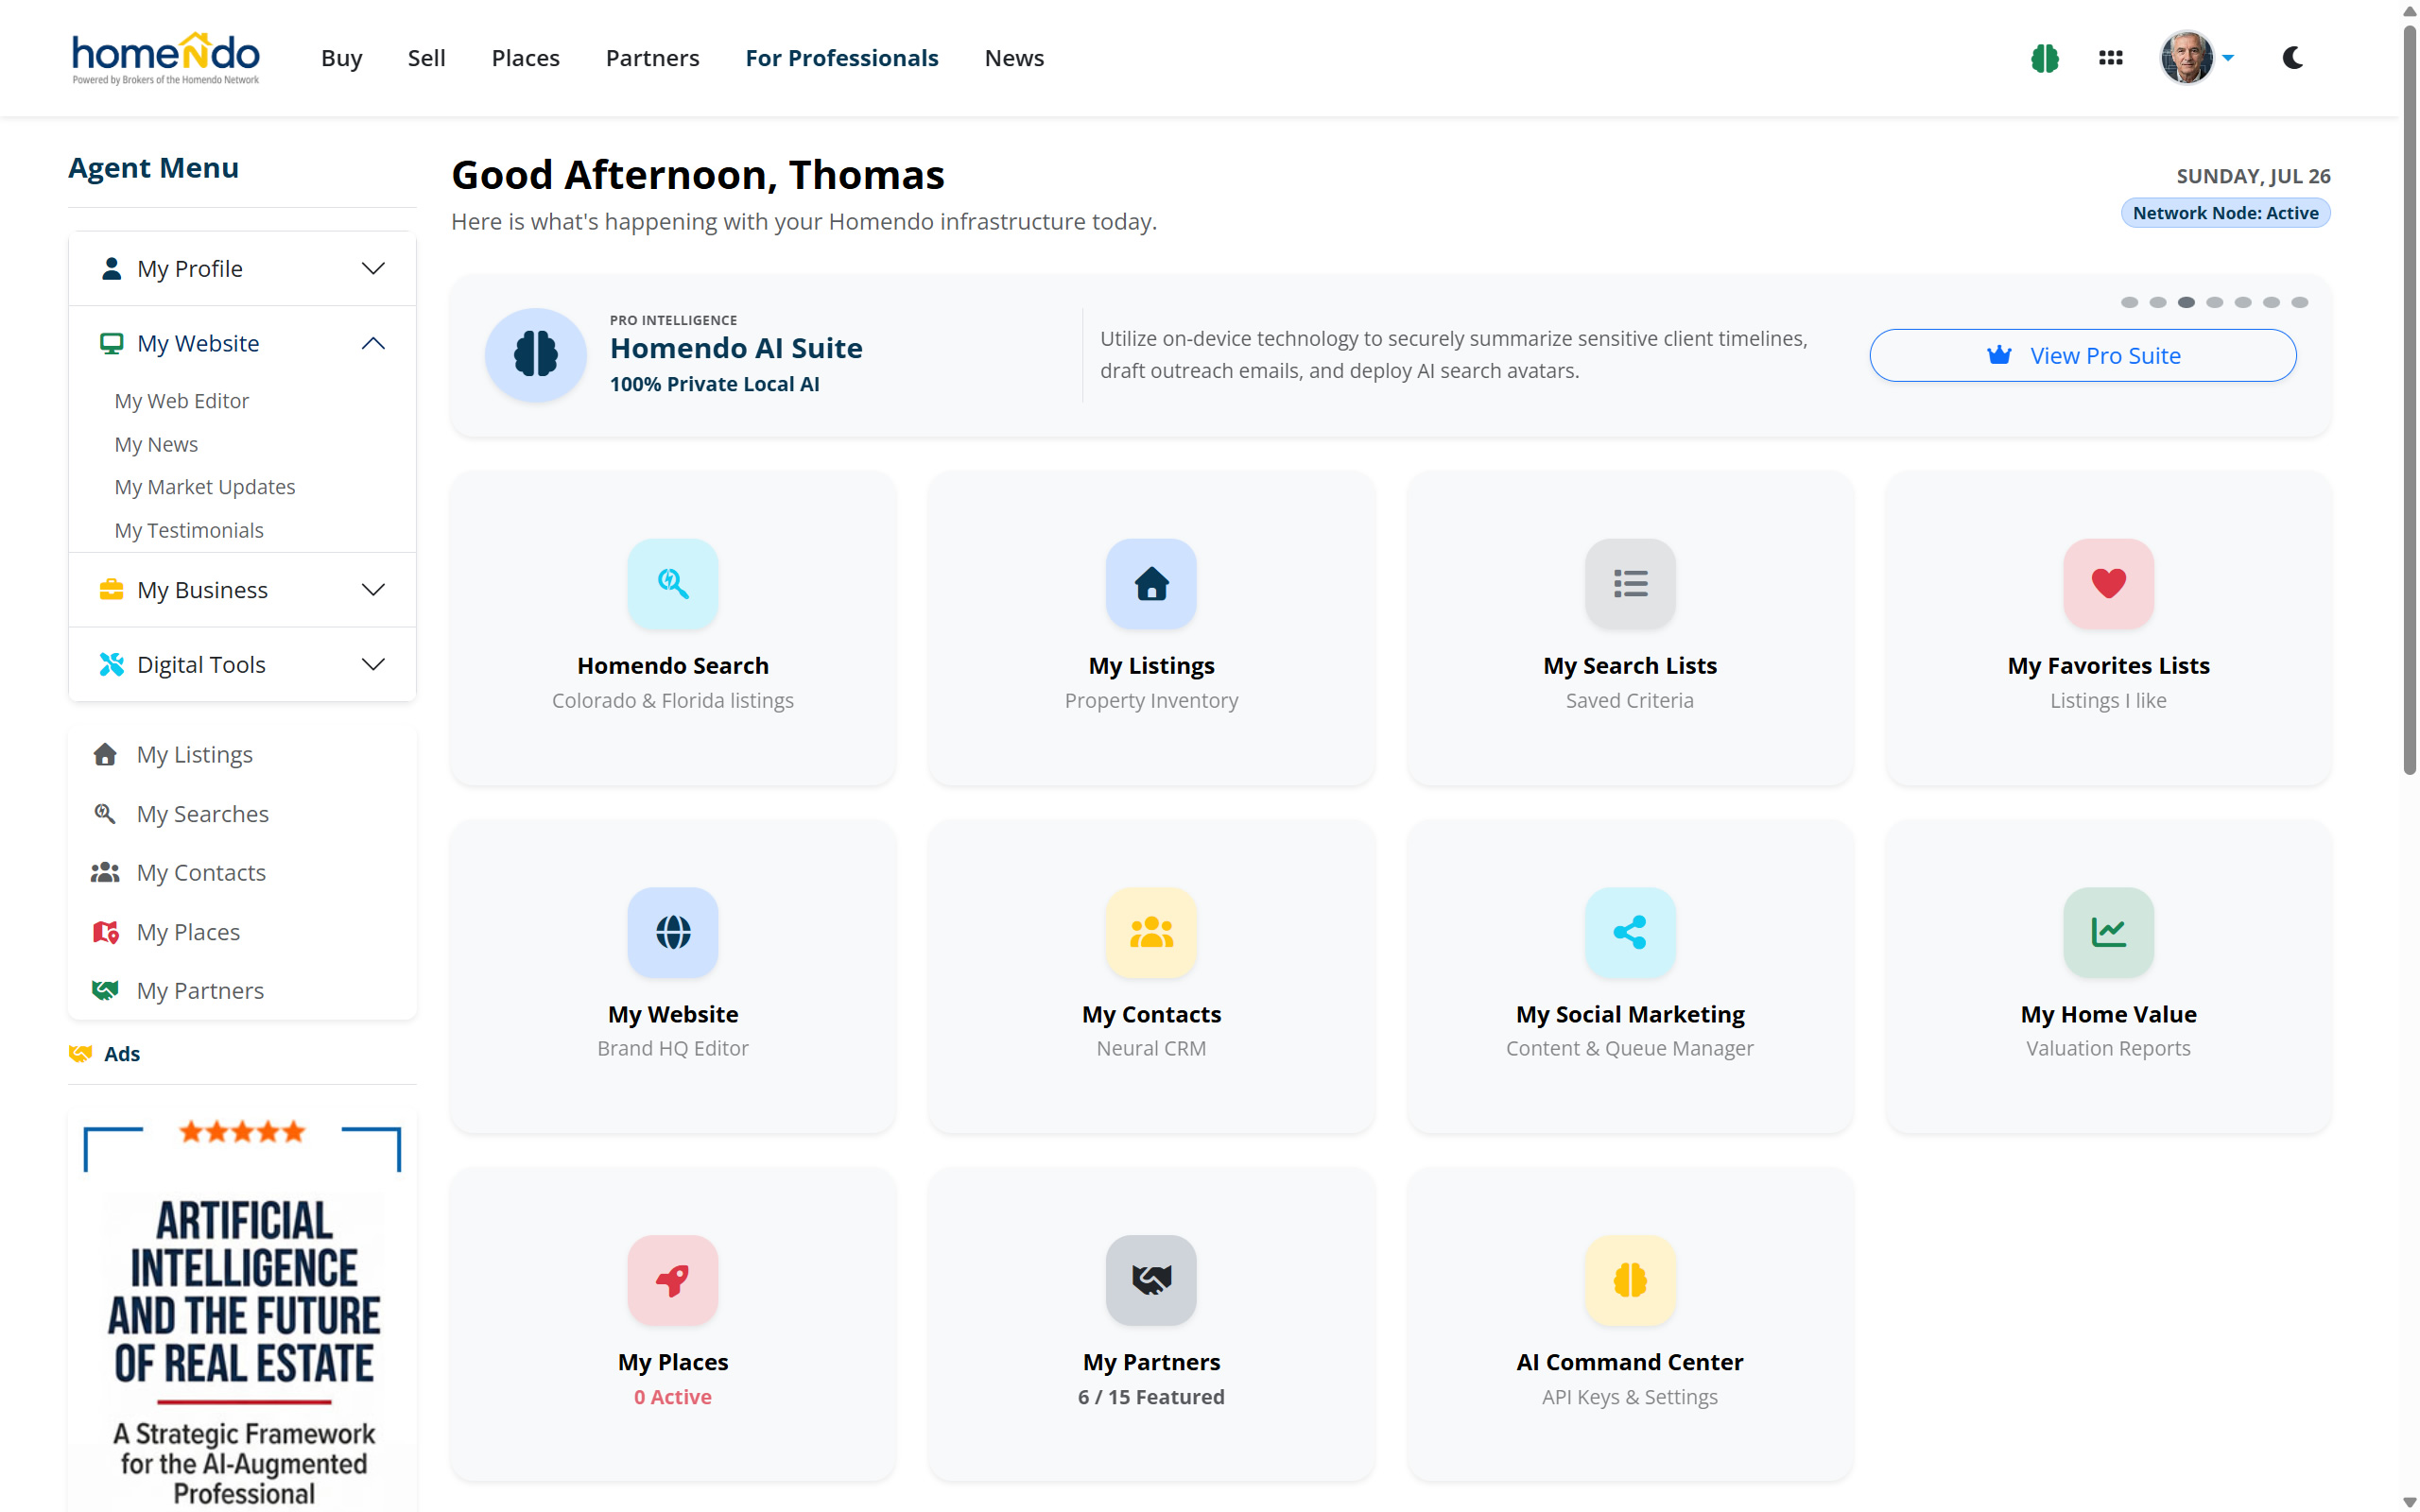Open the My Places rocket card icon
This screenshot has width=2420, height=1512.
tap(673, 1280)
